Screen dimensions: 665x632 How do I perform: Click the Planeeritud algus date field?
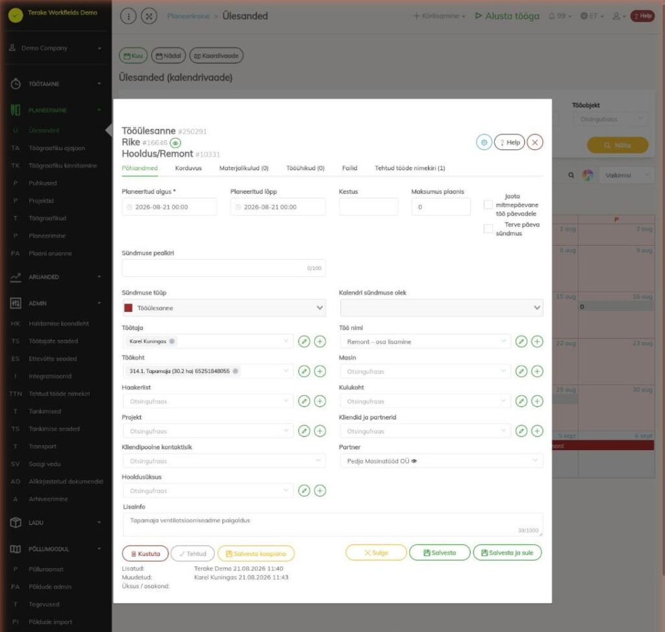tap(169, 207)
